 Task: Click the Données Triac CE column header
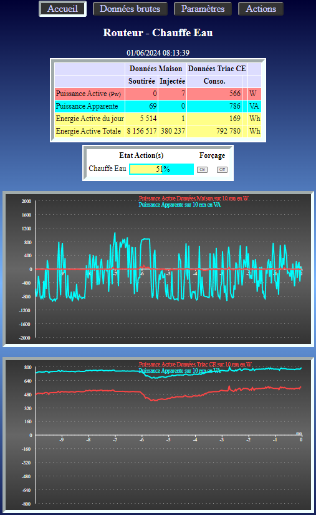point(217,69)
